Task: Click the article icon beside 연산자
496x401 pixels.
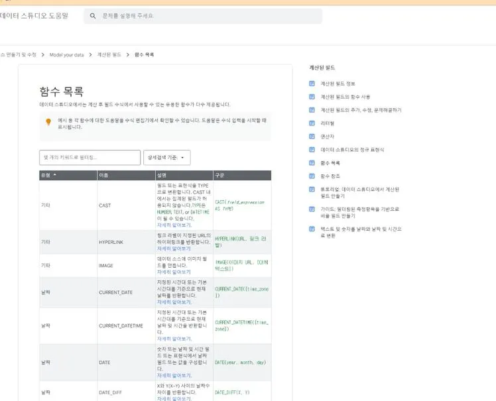Action: point(312,137)
